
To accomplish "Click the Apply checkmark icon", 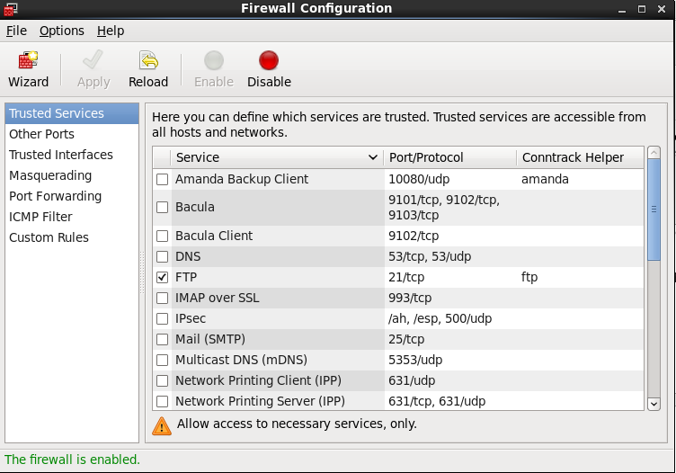I will [93, 60].
